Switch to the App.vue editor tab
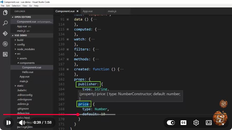 pyautogui.click(x=88, y=11)
